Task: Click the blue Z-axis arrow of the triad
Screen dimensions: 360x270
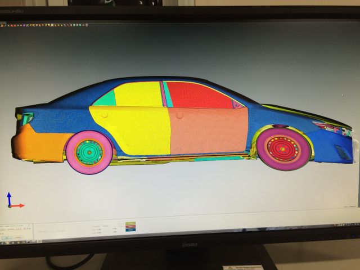Action: click(9, 196)
